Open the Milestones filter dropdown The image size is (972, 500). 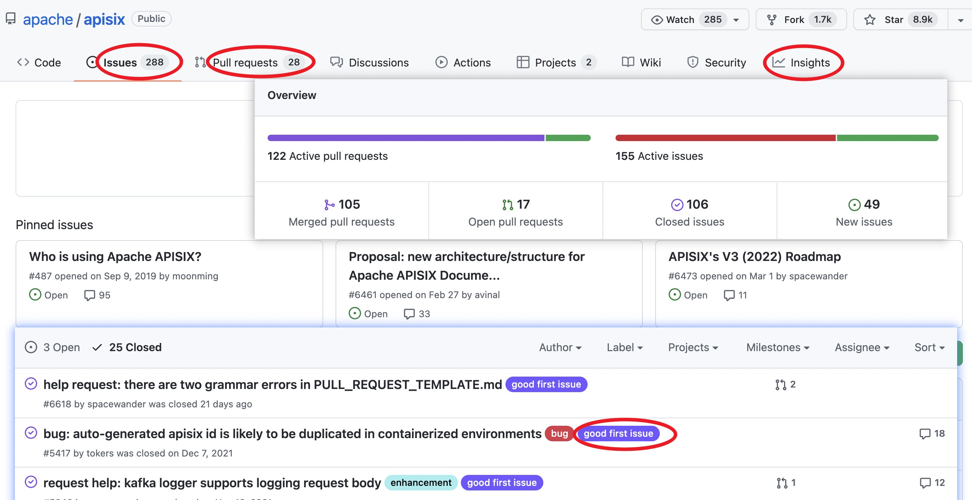[x=777, y=347]
